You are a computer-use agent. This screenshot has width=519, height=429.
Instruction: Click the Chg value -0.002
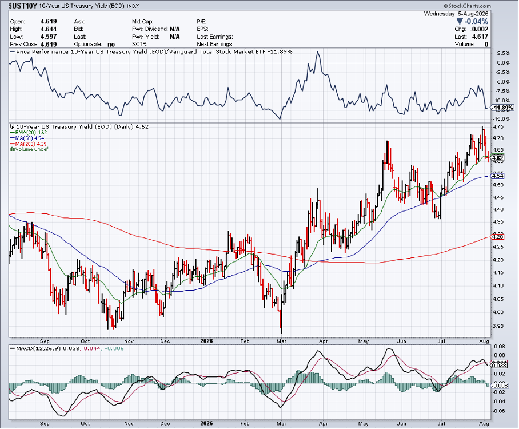pyautogui.click(x=480, y=29)
